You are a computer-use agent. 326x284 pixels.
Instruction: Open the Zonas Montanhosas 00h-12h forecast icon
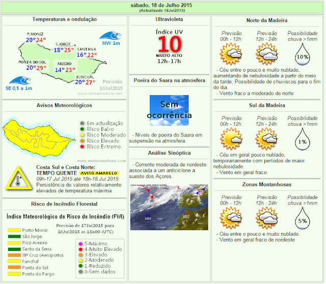tap(231, 218)
